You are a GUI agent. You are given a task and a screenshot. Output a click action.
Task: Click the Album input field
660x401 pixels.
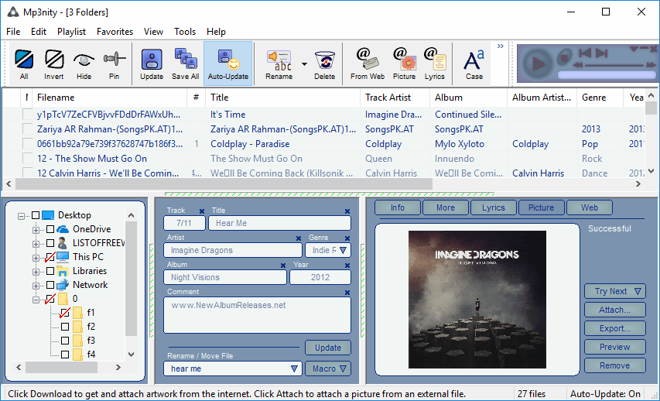[225, 277]
